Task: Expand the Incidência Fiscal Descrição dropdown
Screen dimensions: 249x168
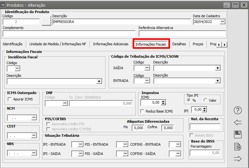Action: [x=99, y=82]
